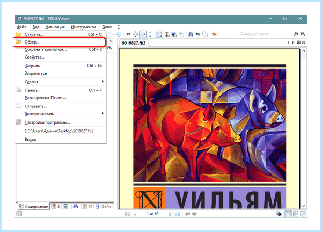This screenshot has height=232, width=322.
Task: Choose Обзор... from the File menu
Action: pos(61,42)
